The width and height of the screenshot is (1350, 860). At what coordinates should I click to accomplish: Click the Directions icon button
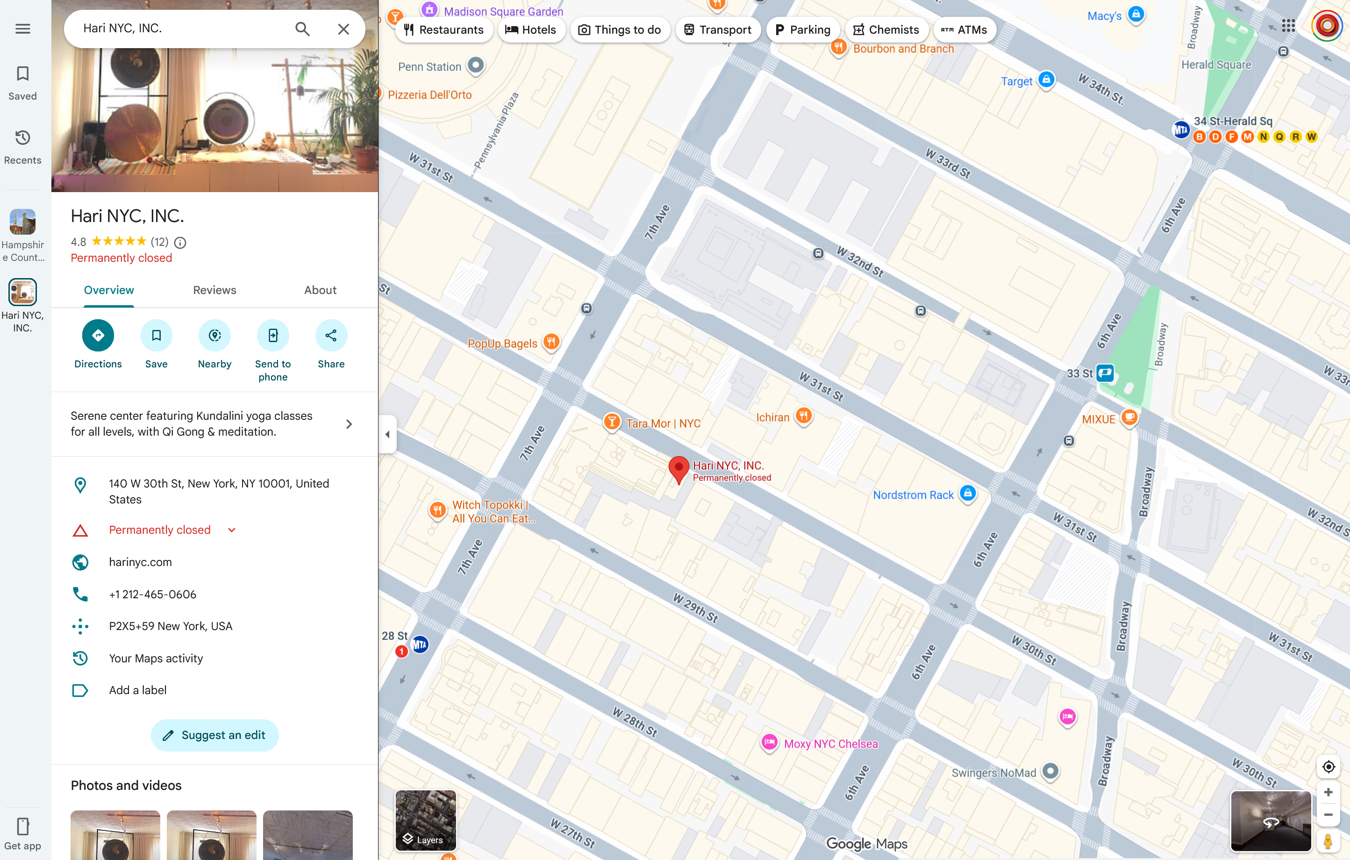[98, 335]
